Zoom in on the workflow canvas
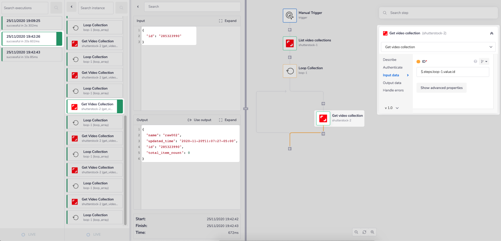Screen dimensions: 501x241 click(x=372, y=232)
